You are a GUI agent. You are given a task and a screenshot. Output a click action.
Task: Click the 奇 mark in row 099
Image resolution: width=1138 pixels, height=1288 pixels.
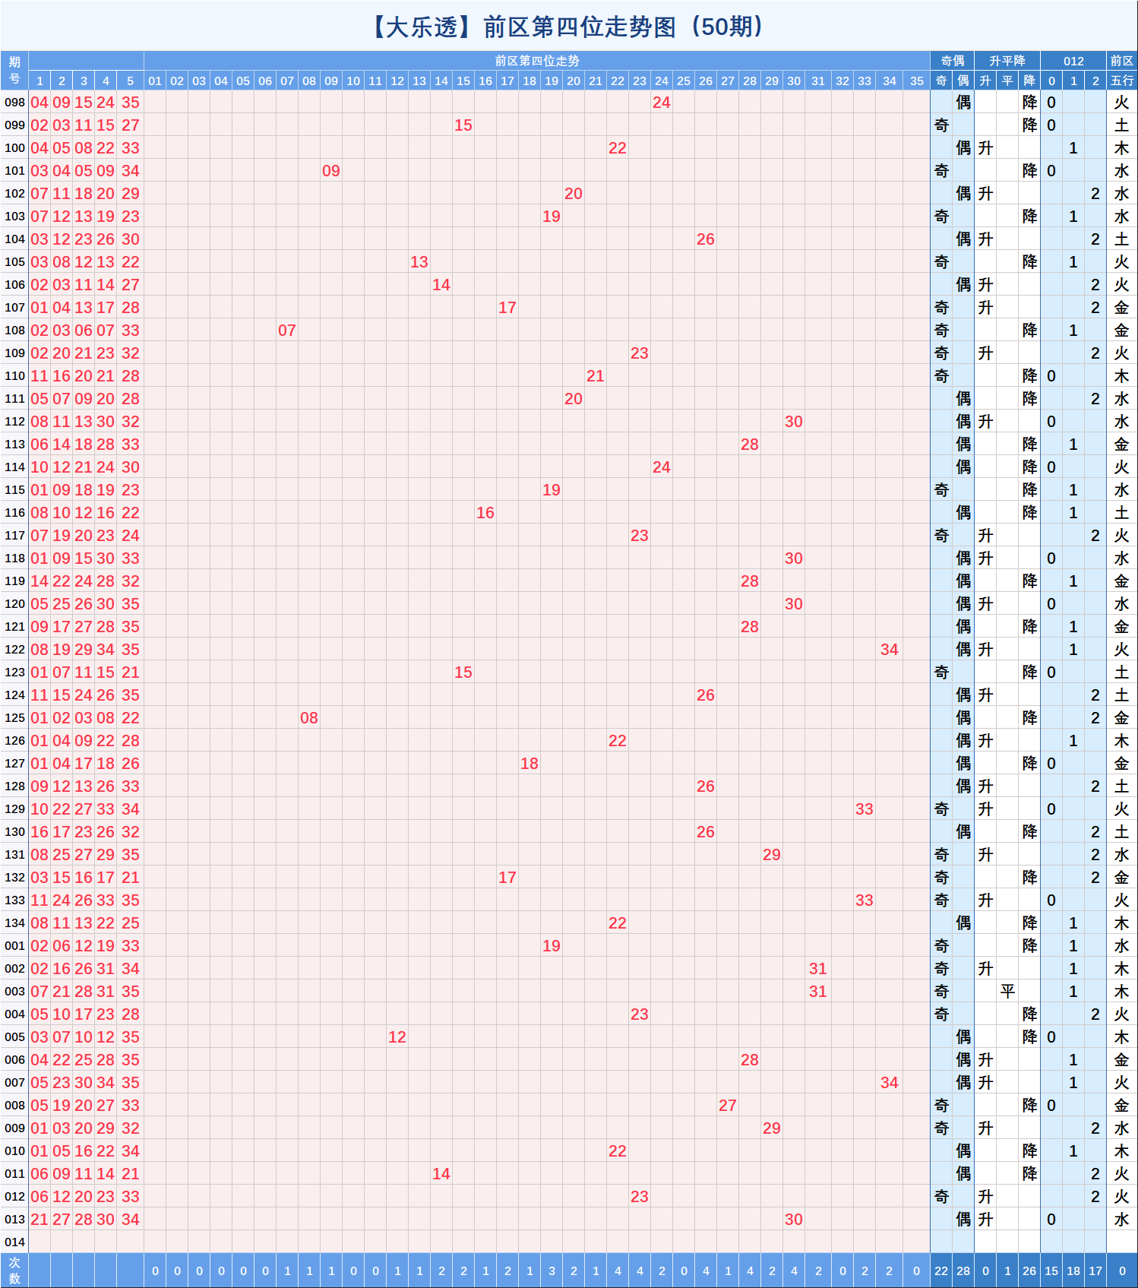pos(941,125)
